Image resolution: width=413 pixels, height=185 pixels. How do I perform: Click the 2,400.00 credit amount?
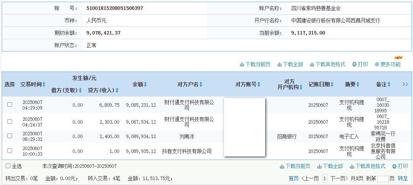(x=109, y=136)
